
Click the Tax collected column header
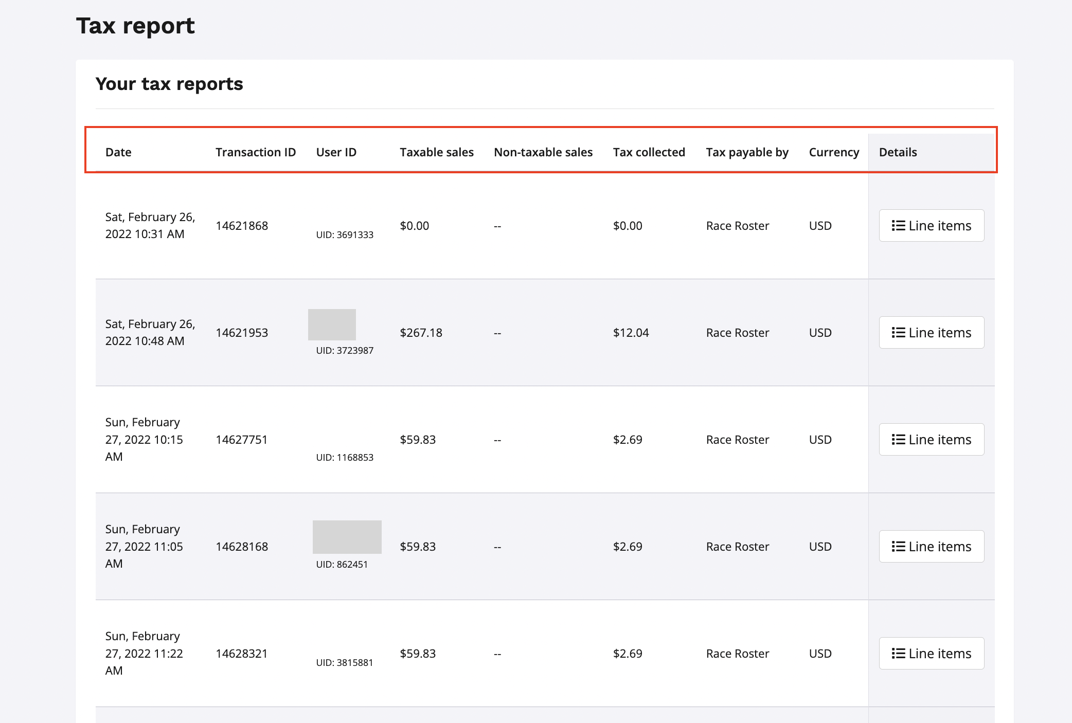click(x=649, y=152)
